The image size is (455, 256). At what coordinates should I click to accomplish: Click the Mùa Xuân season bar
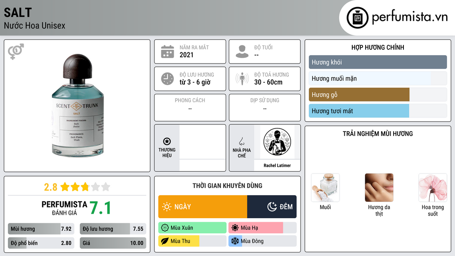(x=192, y=228)
